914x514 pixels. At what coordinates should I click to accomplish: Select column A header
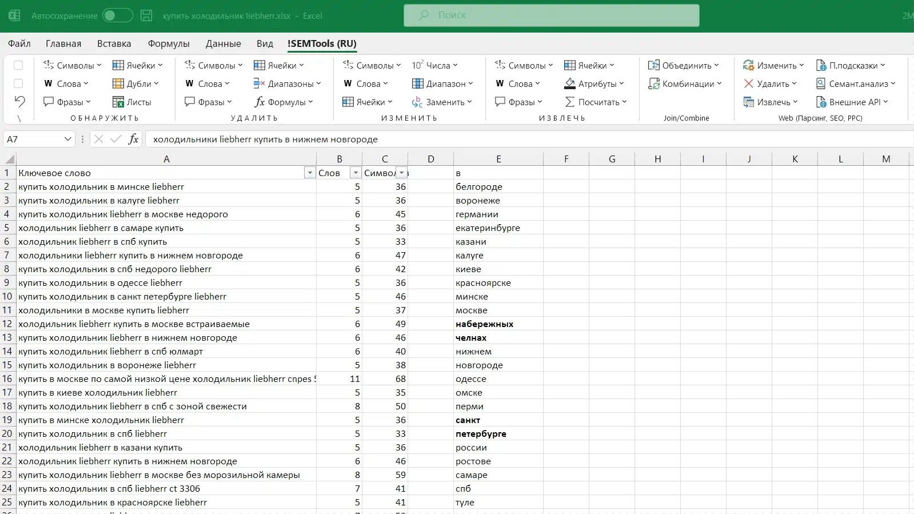coord(166,159)
